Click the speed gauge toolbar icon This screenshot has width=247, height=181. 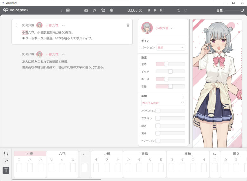tap(86, 10)
